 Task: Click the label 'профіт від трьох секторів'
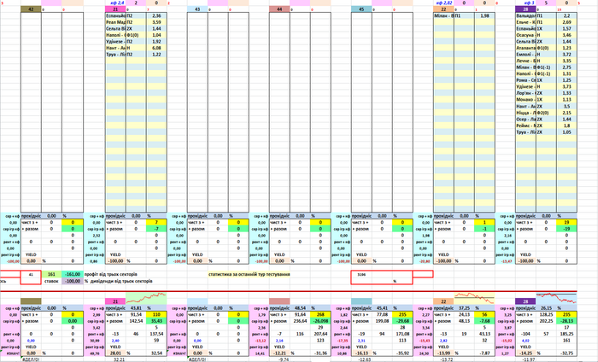110,274
